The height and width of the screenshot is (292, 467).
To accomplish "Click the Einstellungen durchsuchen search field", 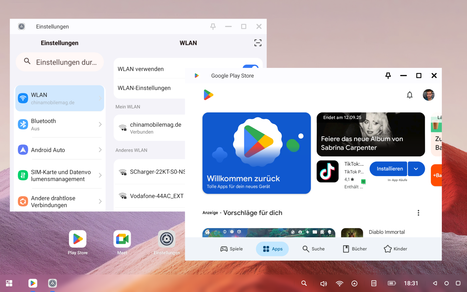I will coord(60,62).
